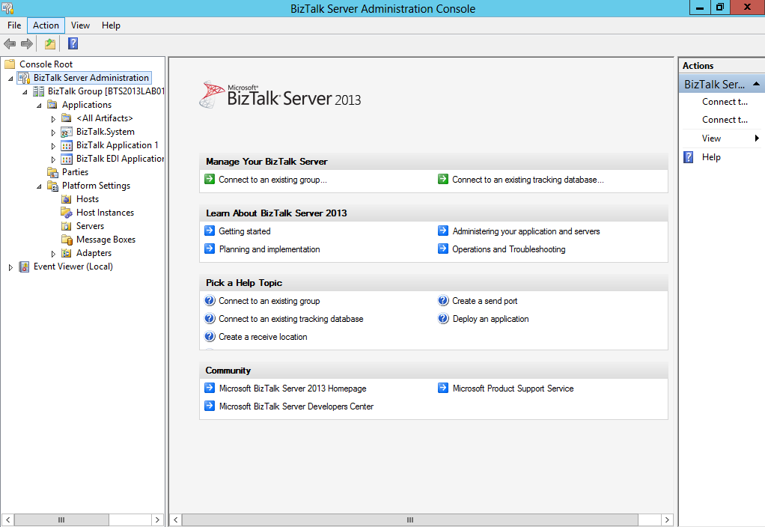
Task: Click the BizTalk.System application icon
Action: click(x=67, y=132)
